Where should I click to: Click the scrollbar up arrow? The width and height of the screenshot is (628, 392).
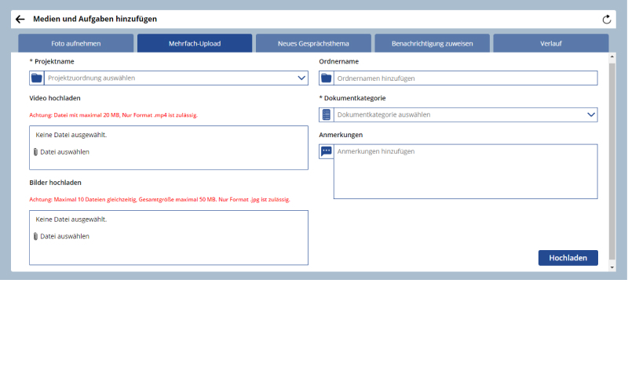point(612,57)
